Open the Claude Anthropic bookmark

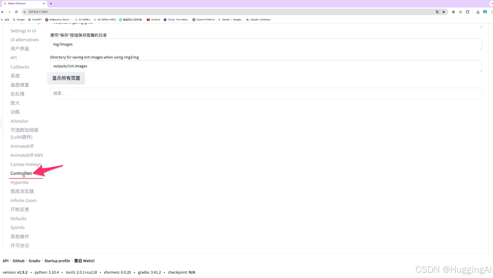tap(259, 20)
